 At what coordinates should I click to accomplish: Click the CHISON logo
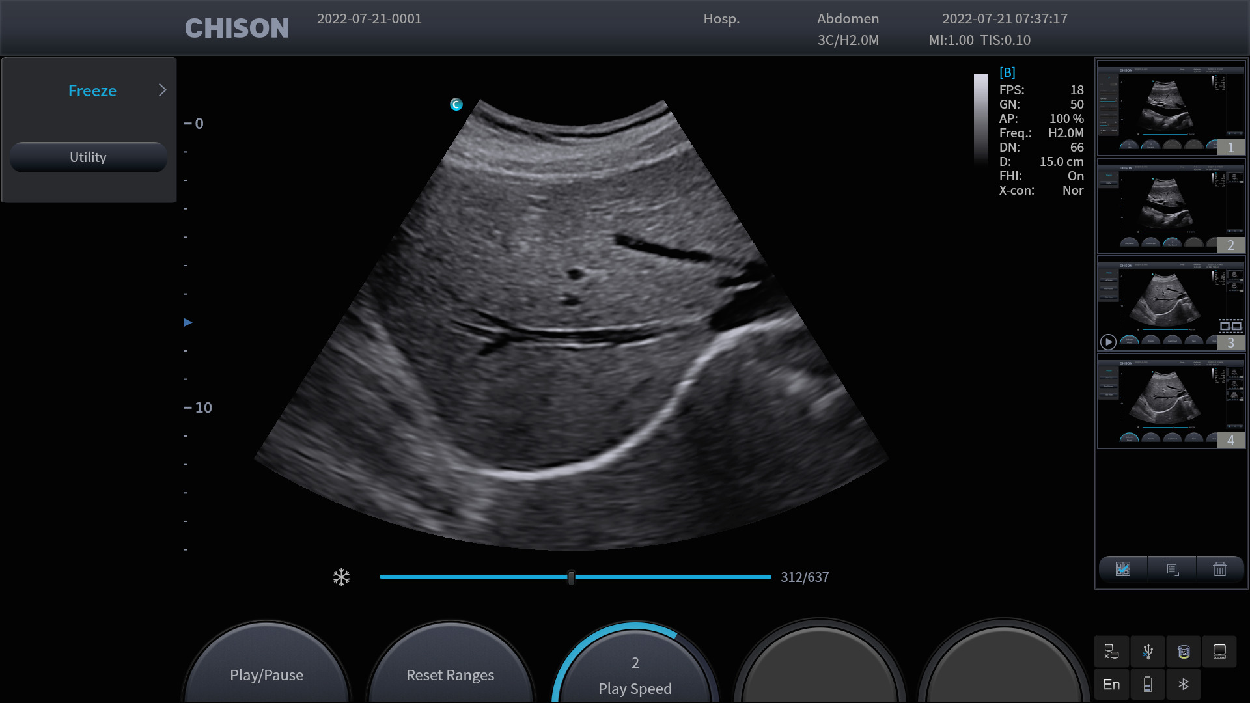click(x=237, y=28)
